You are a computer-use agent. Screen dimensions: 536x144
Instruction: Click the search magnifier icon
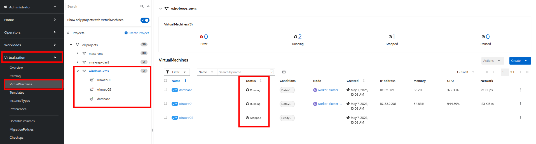click(x=142, y=6)
